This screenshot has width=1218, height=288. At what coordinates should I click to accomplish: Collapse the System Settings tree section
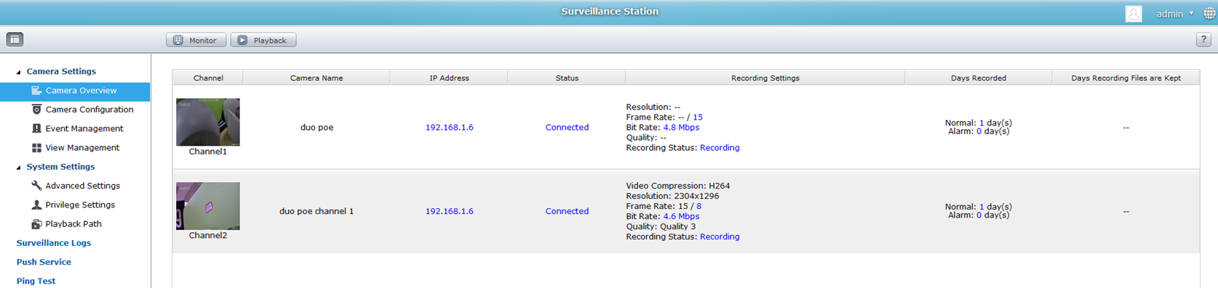(19, 167)
